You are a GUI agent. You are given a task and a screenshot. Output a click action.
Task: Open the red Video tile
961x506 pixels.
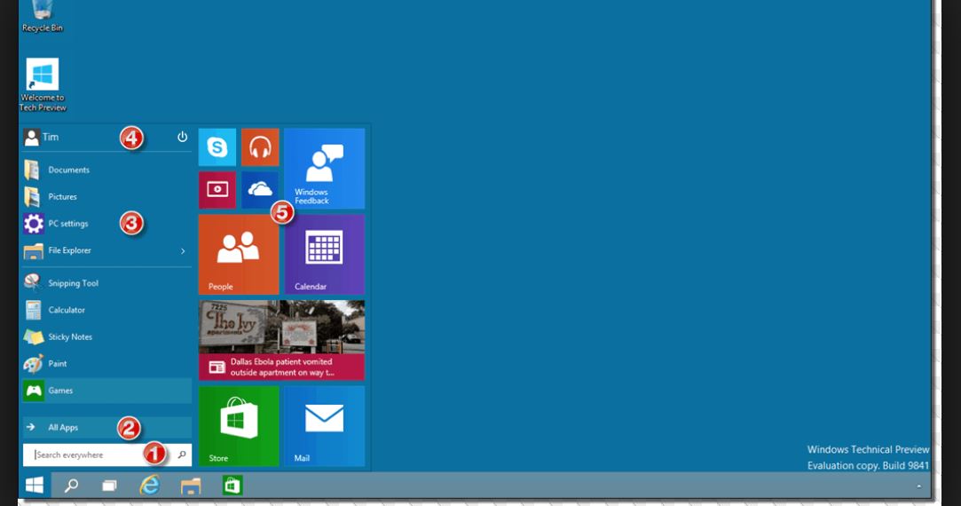pos(217,190)
